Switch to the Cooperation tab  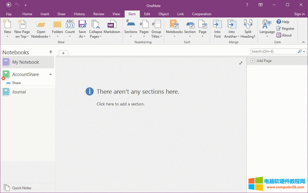point(201,14)
